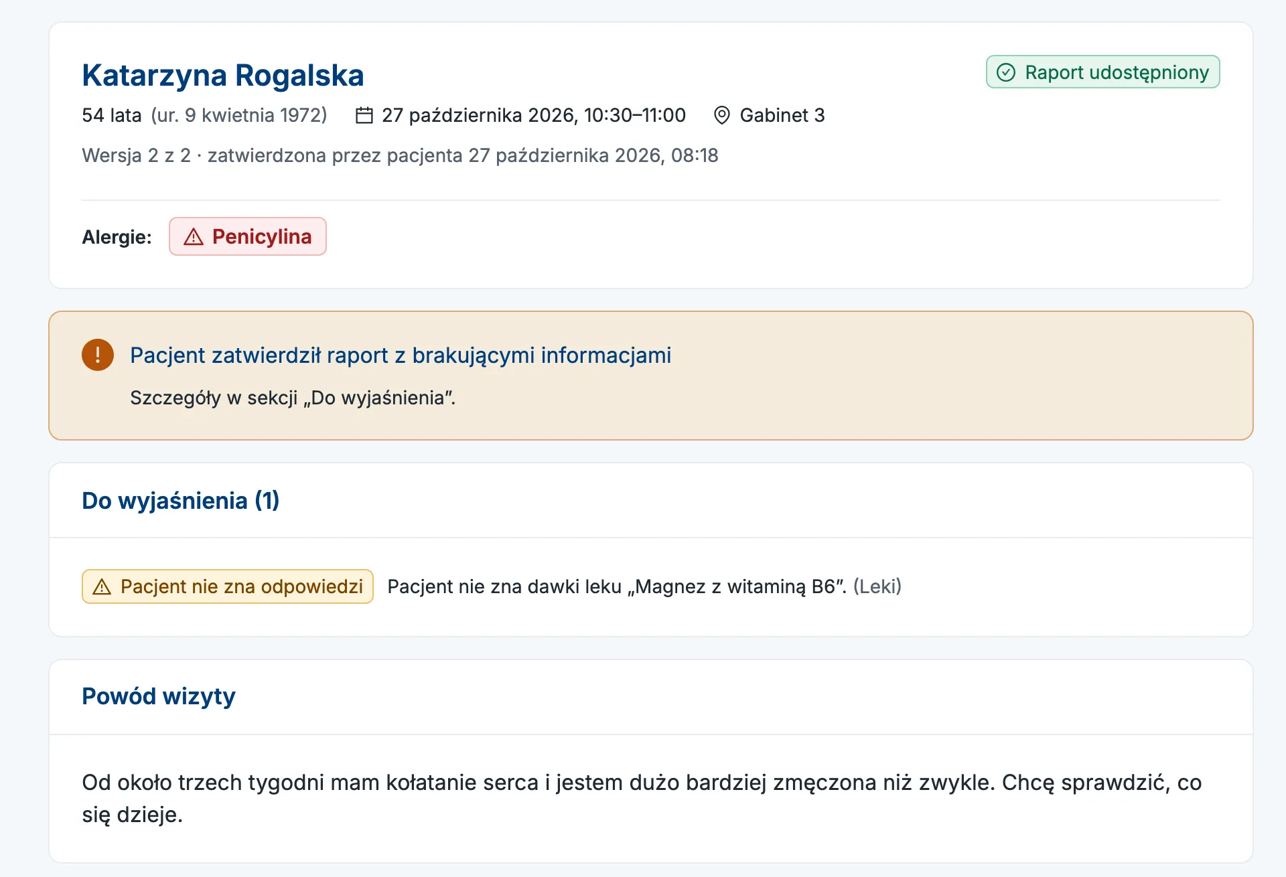Click the Alergie: label

pyautogui.click(x=117, y=237)
